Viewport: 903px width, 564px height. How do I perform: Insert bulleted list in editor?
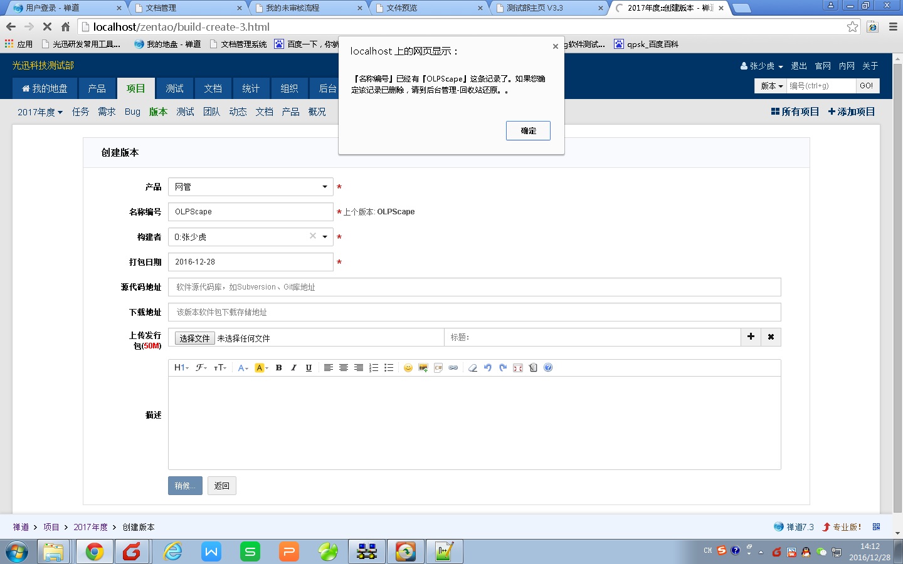[389, 368]
